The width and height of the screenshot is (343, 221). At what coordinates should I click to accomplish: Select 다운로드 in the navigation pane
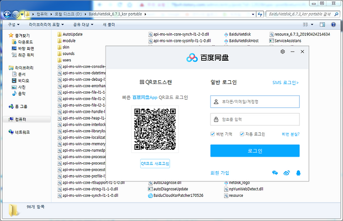(x=22, y=42)
